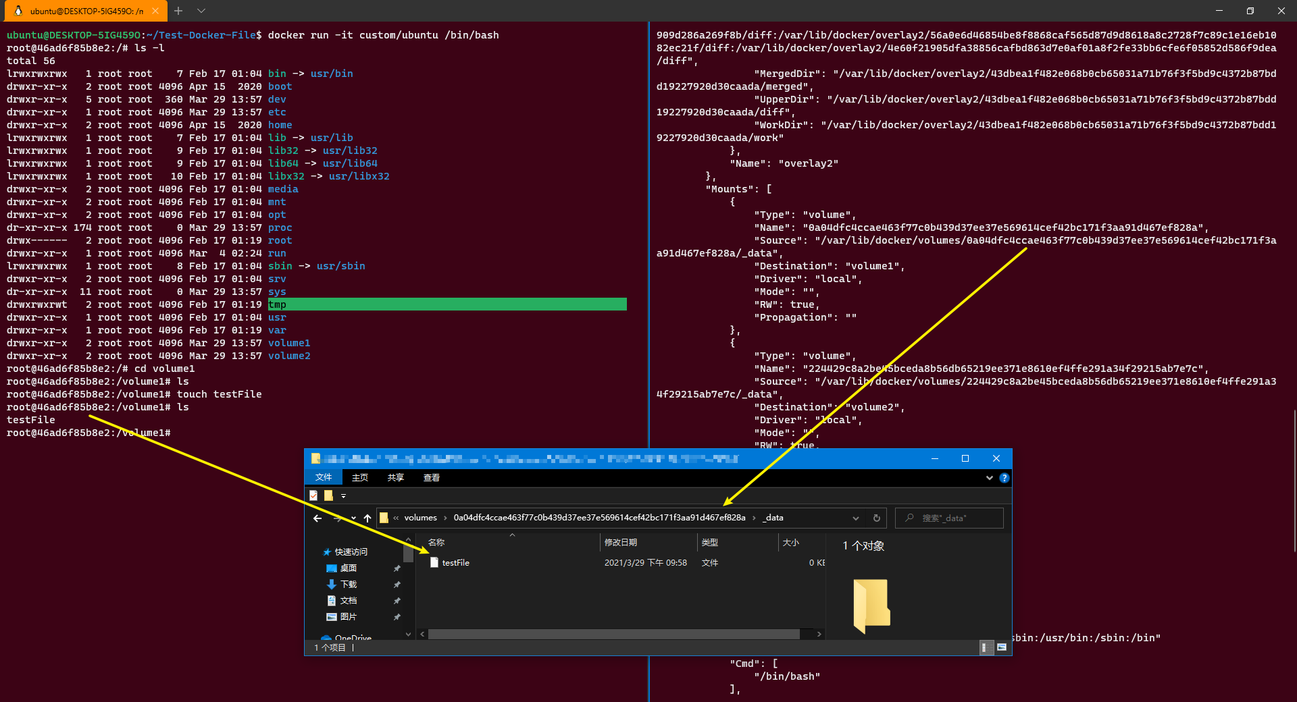This screenshot has height=702, width=1297.
Task: Click the Explorer help question mark icon
Action: coord(1004,478)
